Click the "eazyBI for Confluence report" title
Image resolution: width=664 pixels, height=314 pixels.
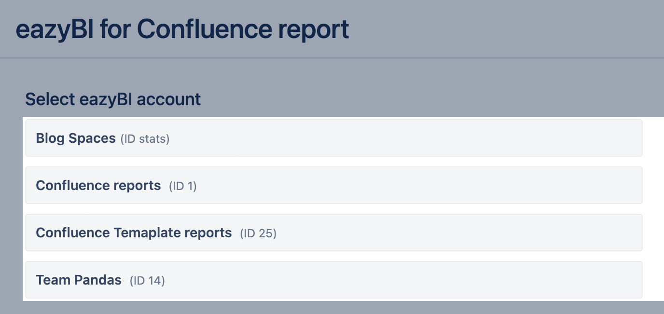(x=182, y=29)
